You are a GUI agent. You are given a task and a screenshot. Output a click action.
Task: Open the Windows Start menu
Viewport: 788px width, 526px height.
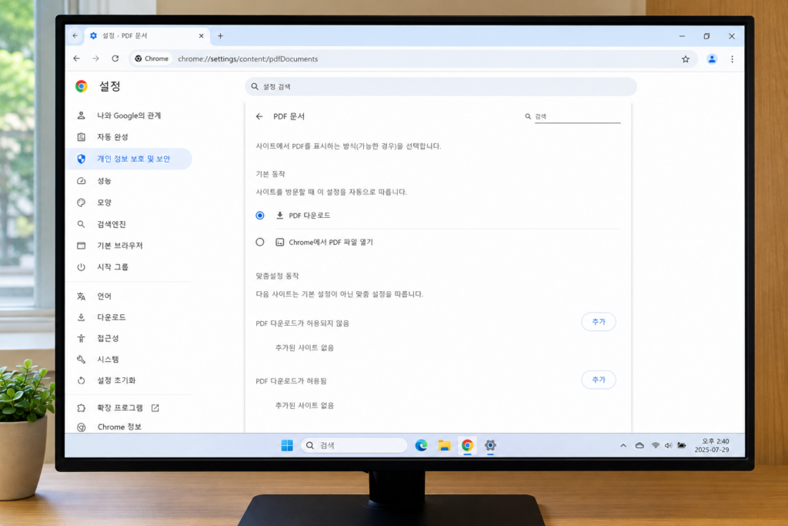287,445
